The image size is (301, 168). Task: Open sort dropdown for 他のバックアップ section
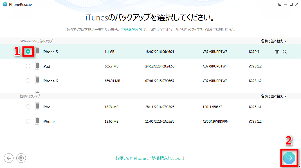274,96
